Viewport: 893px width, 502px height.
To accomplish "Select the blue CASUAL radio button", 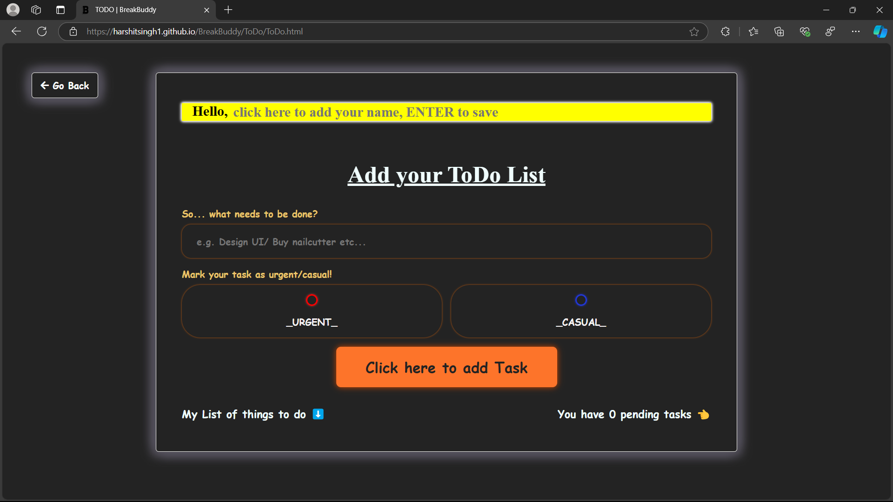I will (x=581, y=300).
